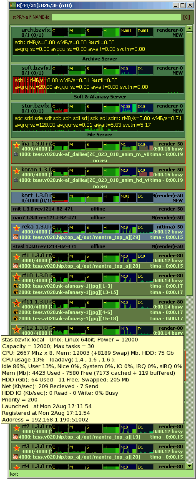Click dailies clapper icon under ina render
This screenshot has height=479, width=196.
click(x=15, y=154)
